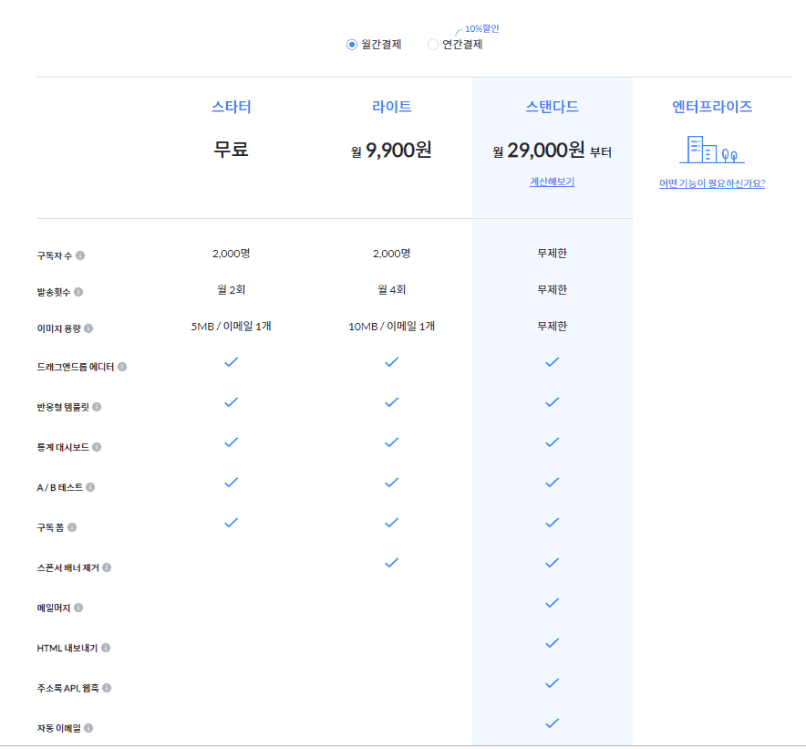This screenshot has width=806, height=749.
Task: Click the 스탠다드 plan heading
Action: click(x=552, y=107)
